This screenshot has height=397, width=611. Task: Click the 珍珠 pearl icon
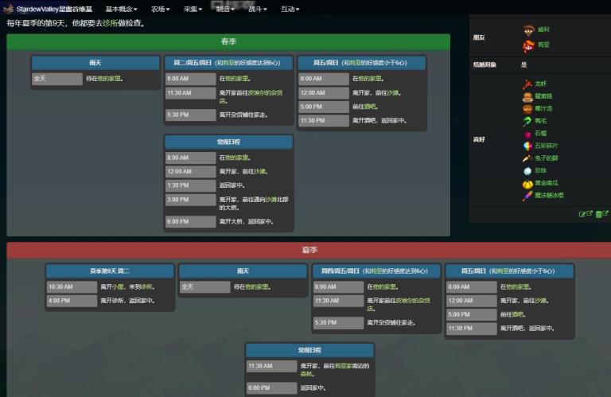[527, 171]
